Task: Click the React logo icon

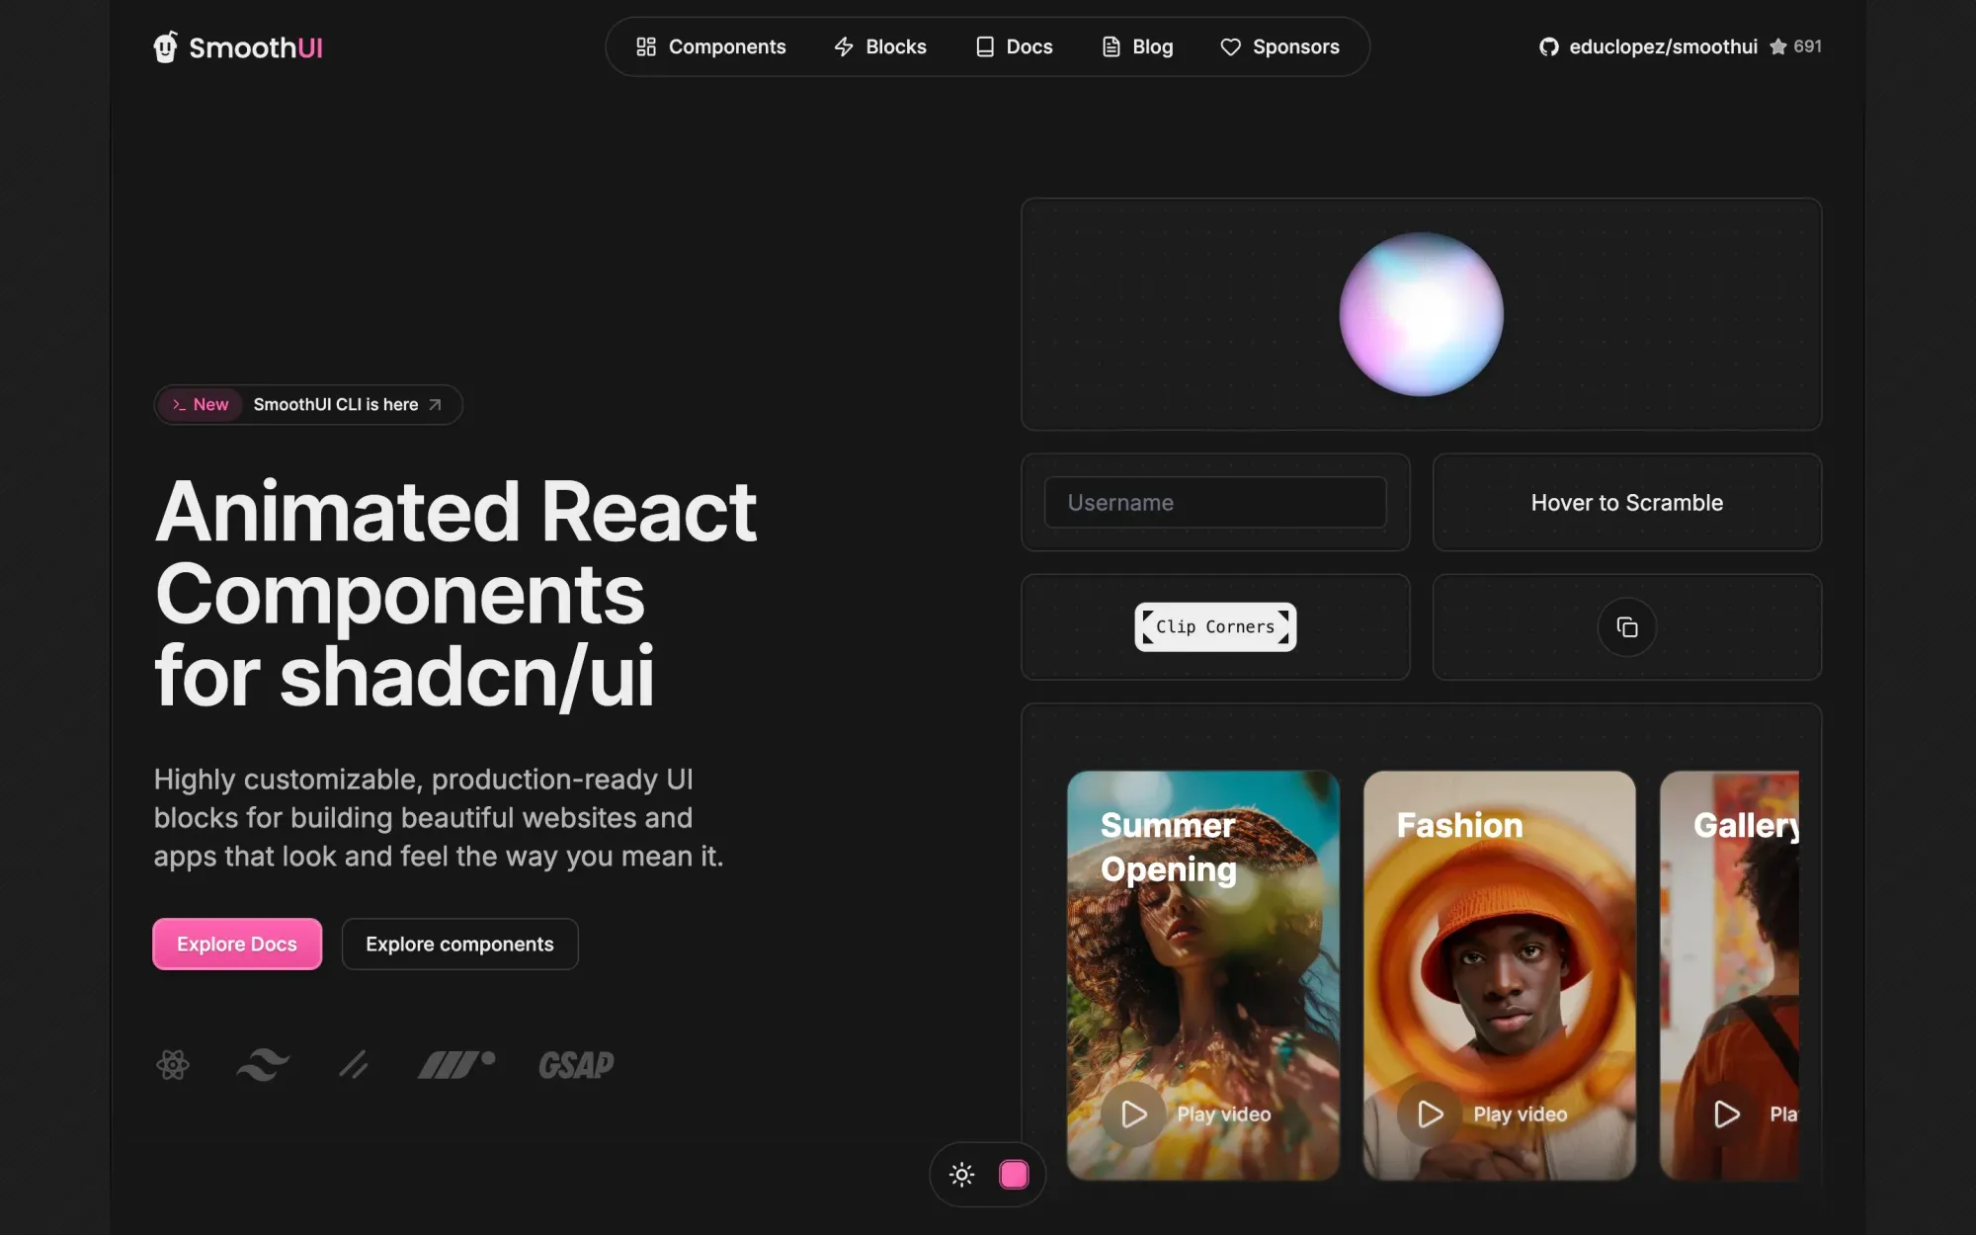Action: pyautogui.click(x=173, y=1064)
